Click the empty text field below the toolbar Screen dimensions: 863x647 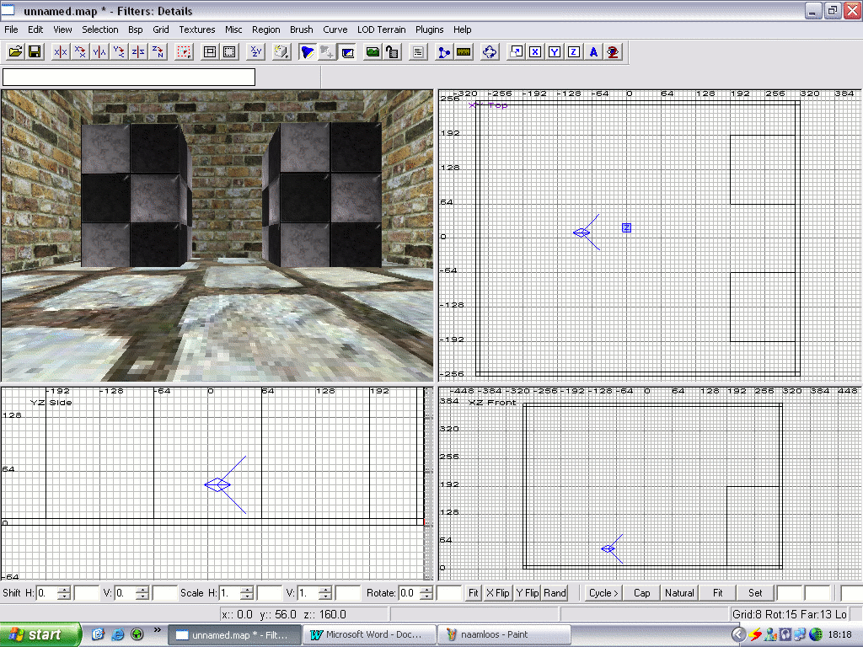(x=129, y=78)
